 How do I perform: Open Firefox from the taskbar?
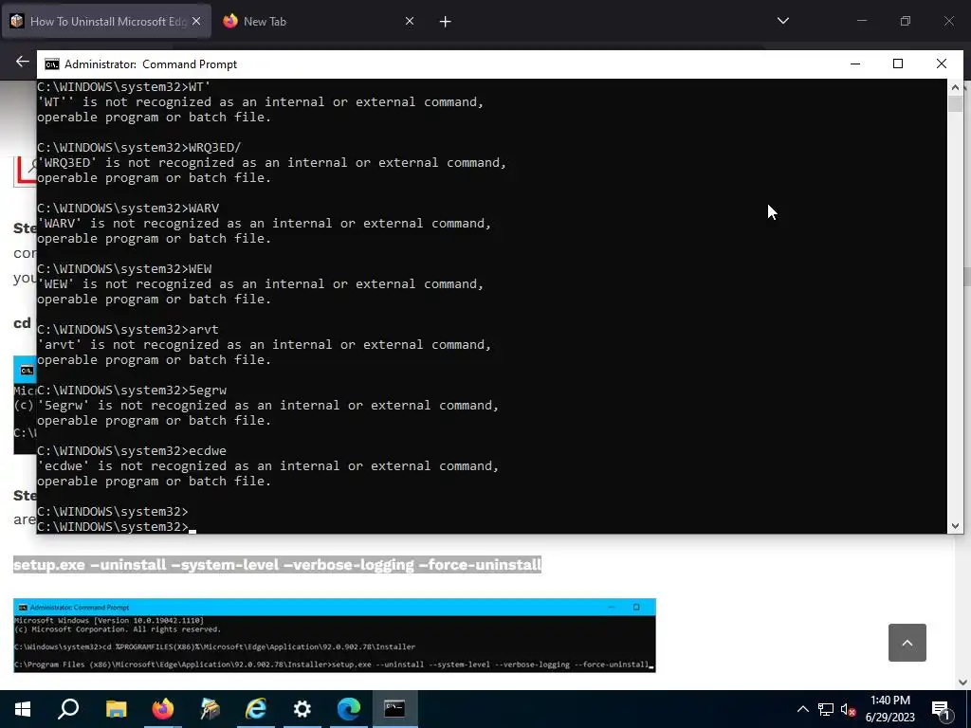[x=163, y=709]
